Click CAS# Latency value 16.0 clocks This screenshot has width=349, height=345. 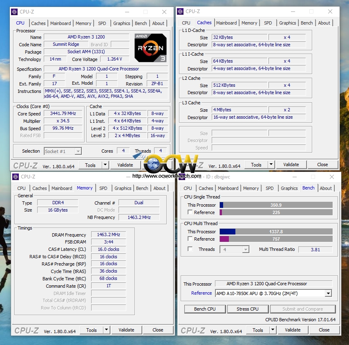(x=108, y=249)
